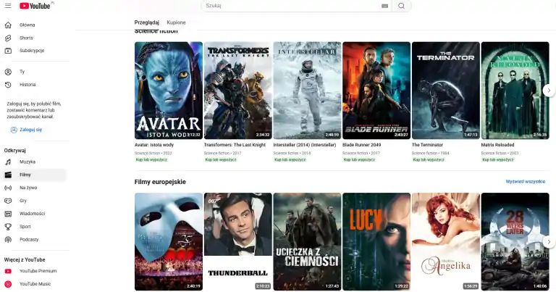
Task: Open the Blade Runner 2049 title link
Action: click(x=362, y=145)
